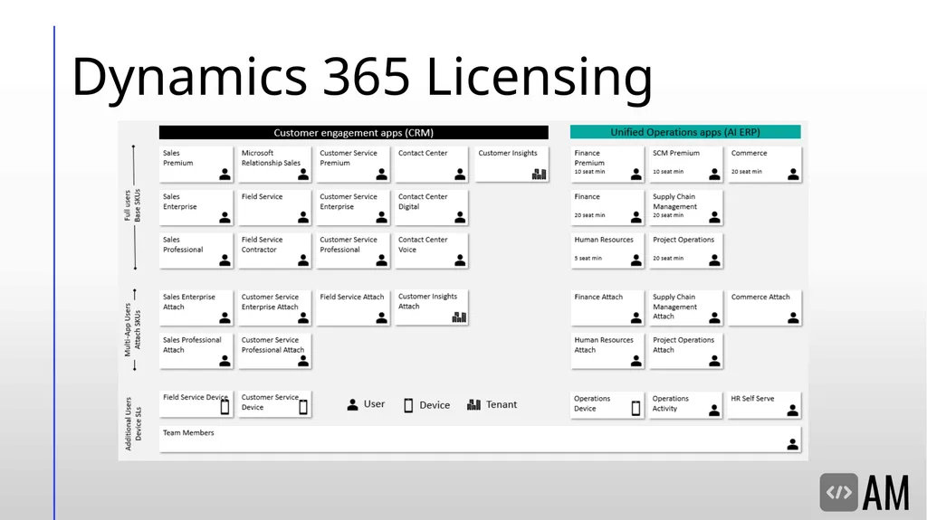Image resolution: width=927 pixels, height=520 pixels.
Task: Click the AM code logo icon
Action: [x=838, y=492]
